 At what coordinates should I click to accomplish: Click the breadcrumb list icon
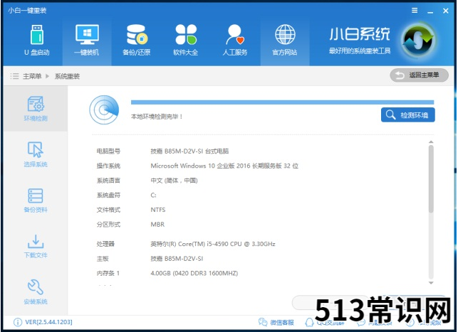point(14,76)
